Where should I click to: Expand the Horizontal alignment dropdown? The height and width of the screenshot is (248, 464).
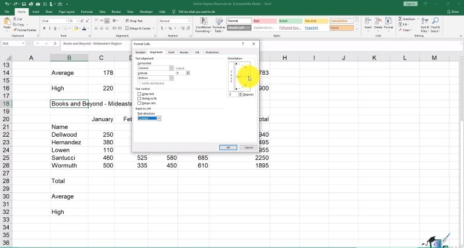pyautogui.click(x=171, y=68)
